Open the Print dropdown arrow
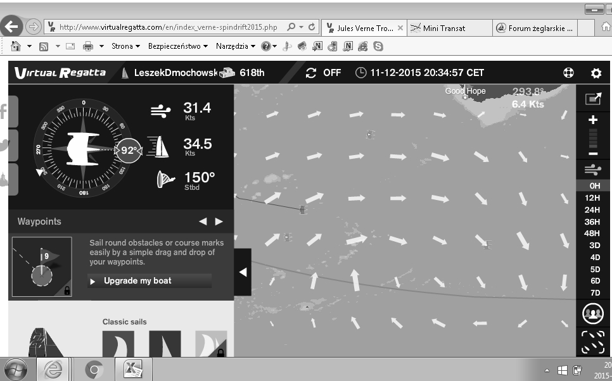Screen dimensions: 612x381 (101, 46)
